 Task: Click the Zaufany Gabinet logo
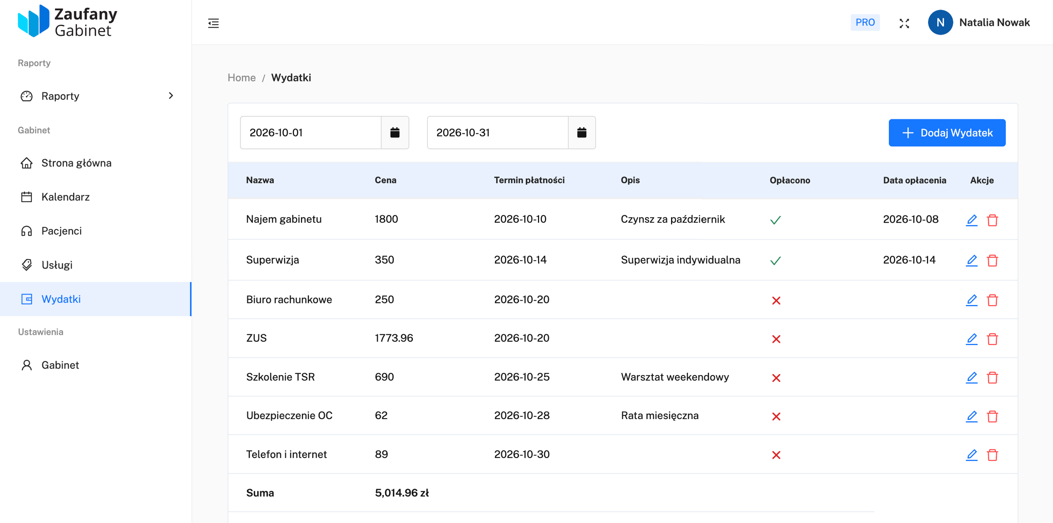click(x=67, y=21)
